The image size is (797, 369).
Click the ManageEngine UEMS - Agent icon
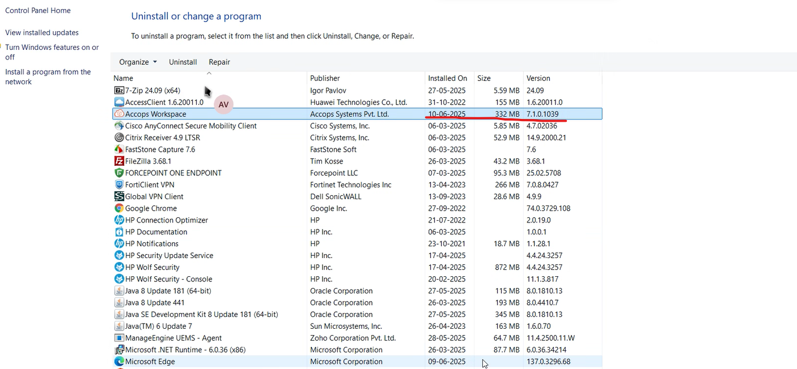(119, 338)
